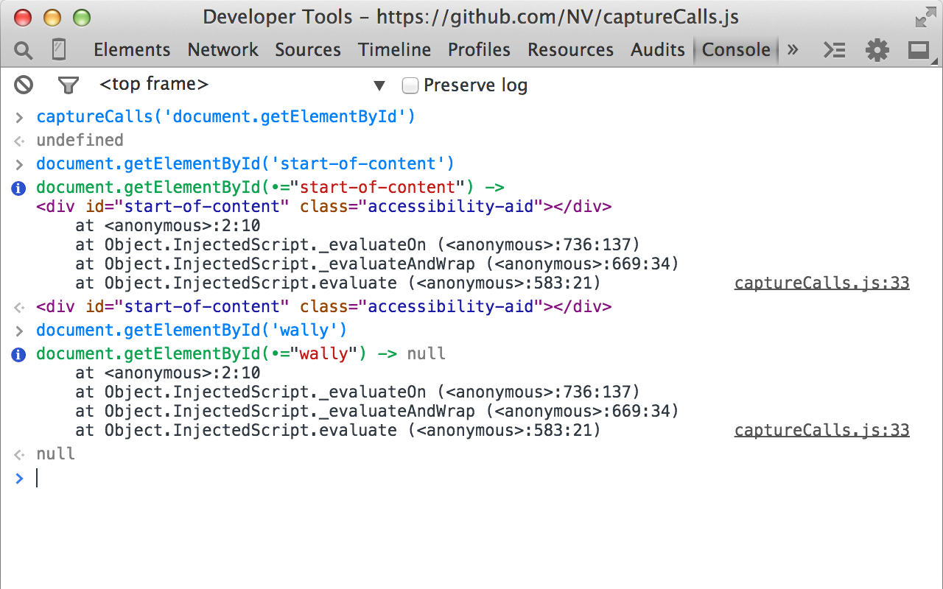Clear the console log

(24, 85)
